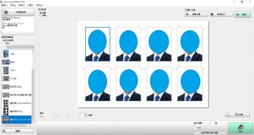The height and width of the screenshot is (135, 254).
Task: Decrease copies with the stepper down arrow
Action: point(86,116)
